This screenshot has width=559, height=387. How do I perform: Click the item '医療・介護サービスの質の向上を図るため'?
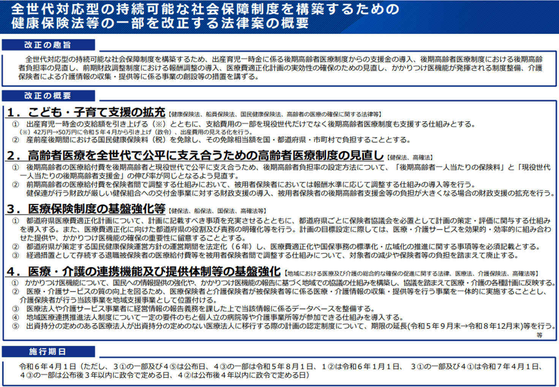280,296
